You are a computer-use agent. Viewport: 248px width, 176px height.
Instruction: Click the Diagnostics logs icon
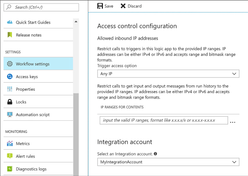[10, 169]
